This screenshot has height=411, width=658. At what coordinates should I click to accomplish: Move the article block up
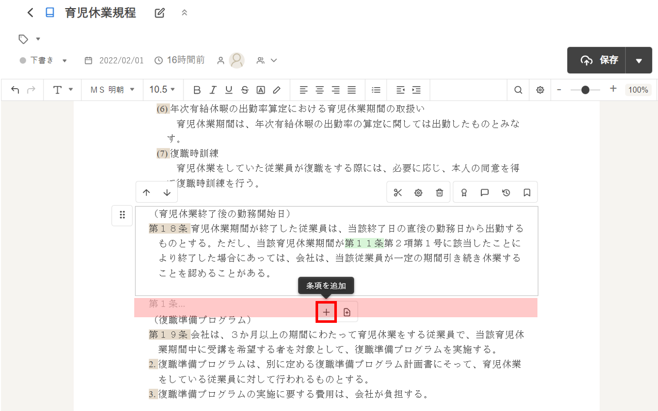coord(146,193)
